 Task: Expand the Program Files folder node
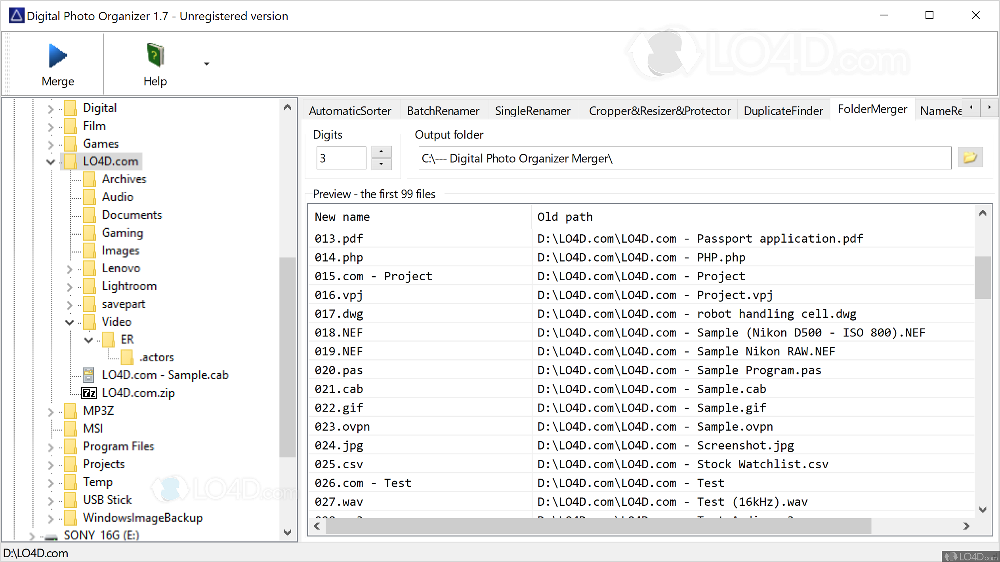coord(51,447)
